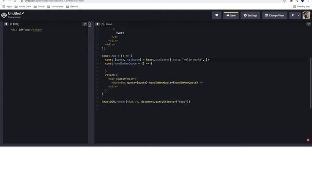
Task: Open the Dashboards bookmarks folder
Action: (x=55, y=6)
